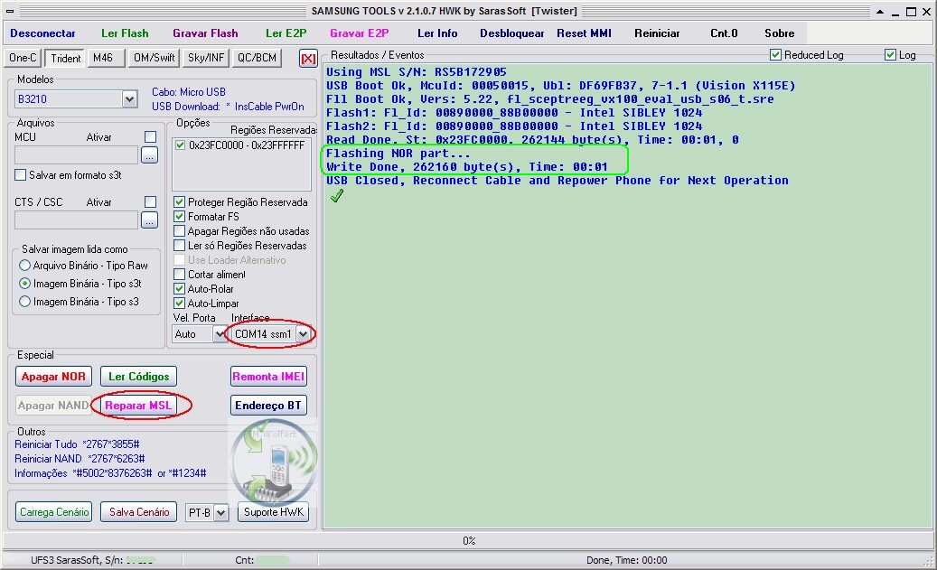
Task: Click the Suporte HWK button
Action: coord(273,512)
